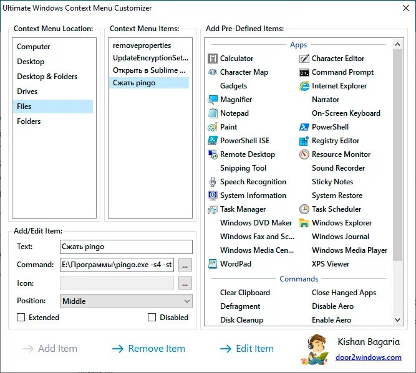416x373 pixels.
Task: Click the empty Icon path field
Action: [117, 283]
